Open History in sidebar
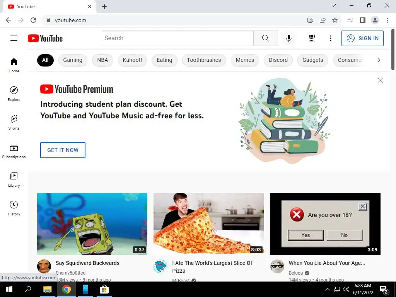Screen dimensions: 396x297 (x=14, y=208)
